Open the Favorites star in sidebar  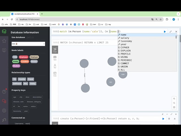(x=4, y=41)
